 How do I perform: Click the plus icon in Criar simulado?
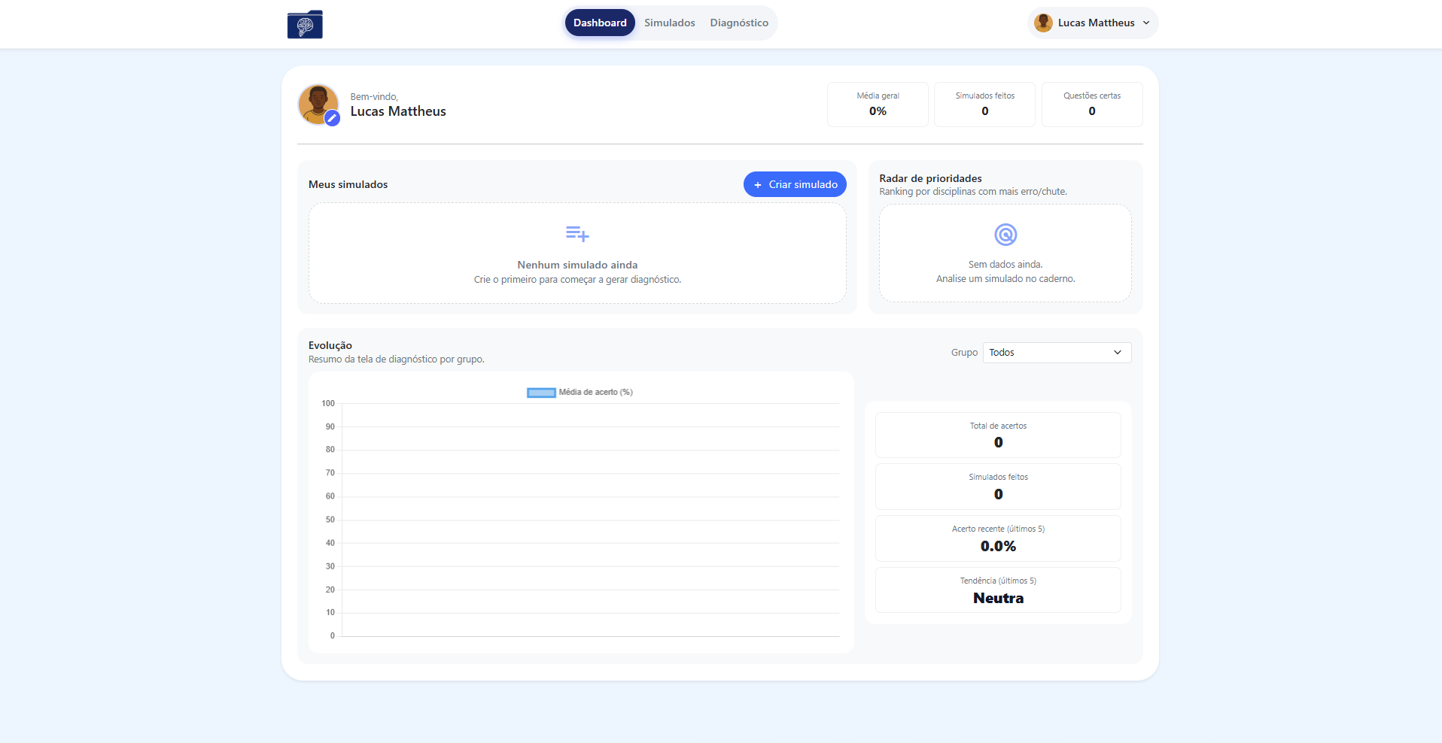(758, 185)
